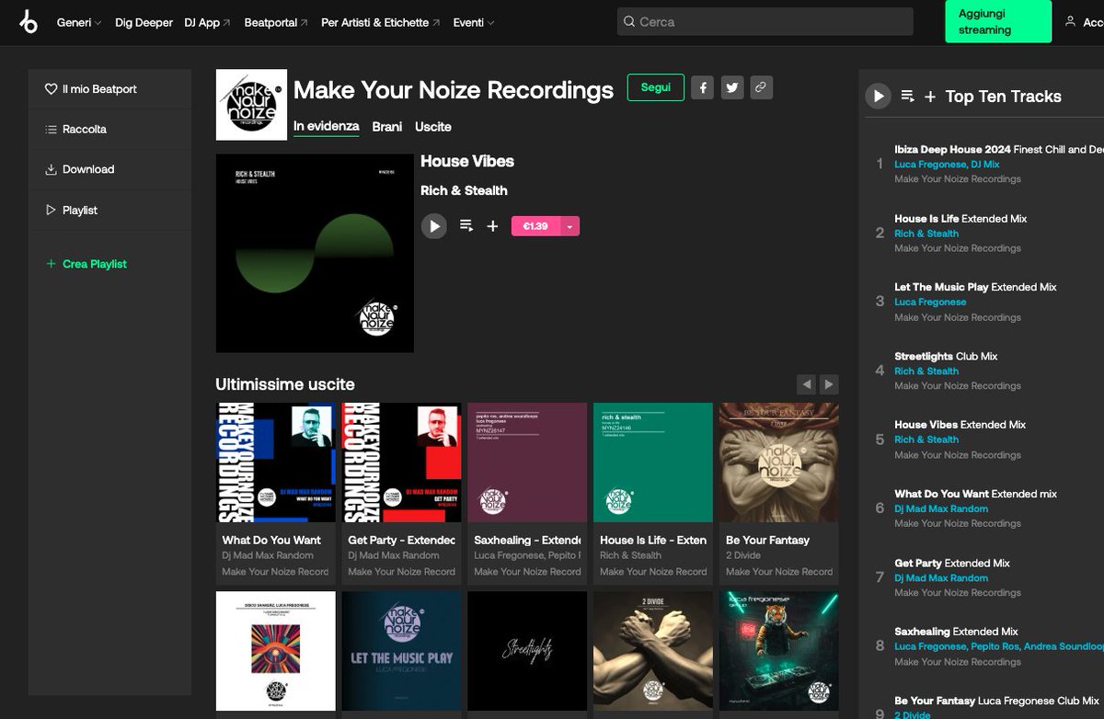Open Dj Mad Max Random artist under track 6
The image size is (1104, 719).
(x=941, y=508)
